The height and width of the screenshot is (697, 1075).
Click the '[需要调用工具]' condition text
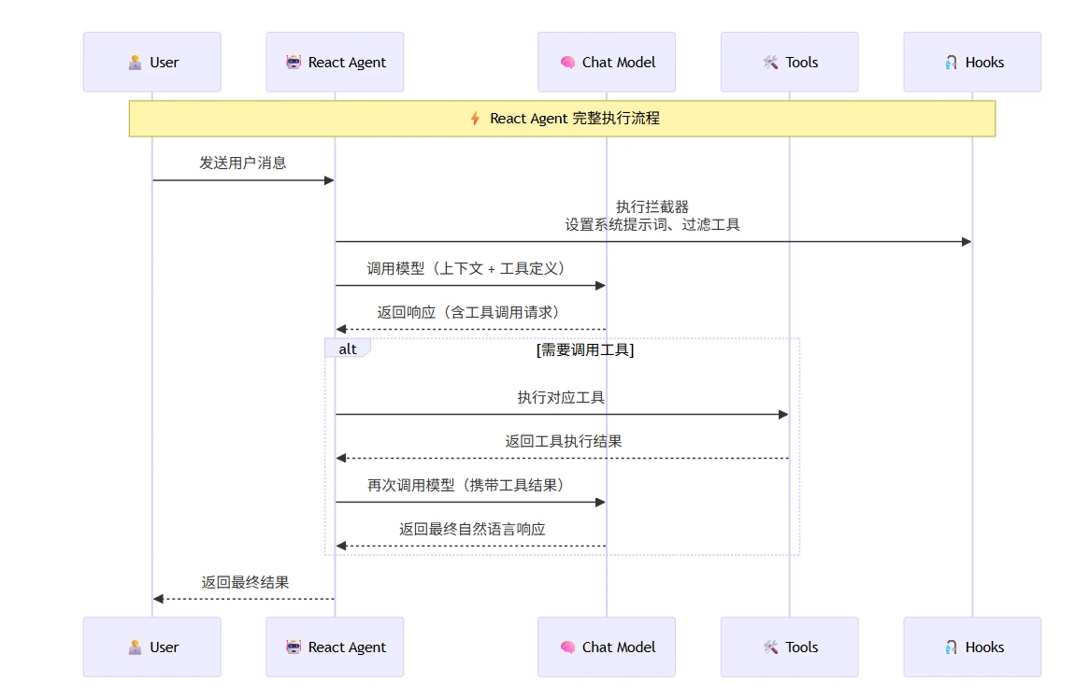pyautogui.click(x=585, y=350)
